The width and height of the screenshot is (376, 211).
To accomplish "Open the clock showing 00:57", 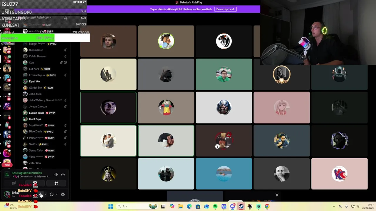I will (369, 206).
